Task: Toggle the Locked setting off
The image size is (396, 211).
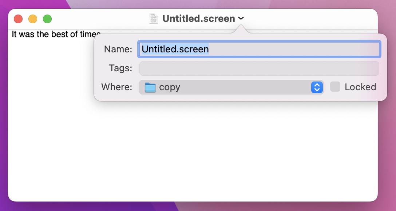Action: [x=334, y=87]
